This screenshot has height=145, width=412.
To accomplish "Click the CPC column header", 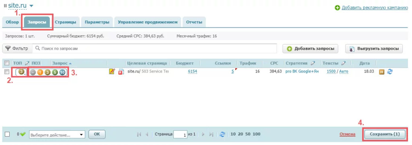I will (x=274, y=63).
